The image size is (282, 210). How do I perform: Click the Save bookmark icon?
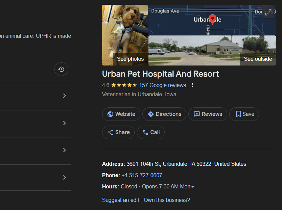coord(238,114)
